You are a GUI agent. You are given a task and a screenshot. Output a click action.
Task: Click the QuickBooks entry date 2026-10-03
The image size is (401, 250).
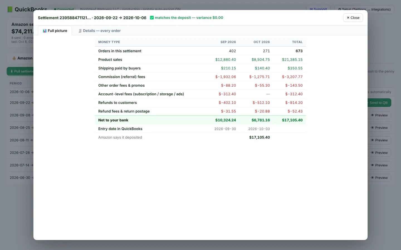(x=259, y=129)
